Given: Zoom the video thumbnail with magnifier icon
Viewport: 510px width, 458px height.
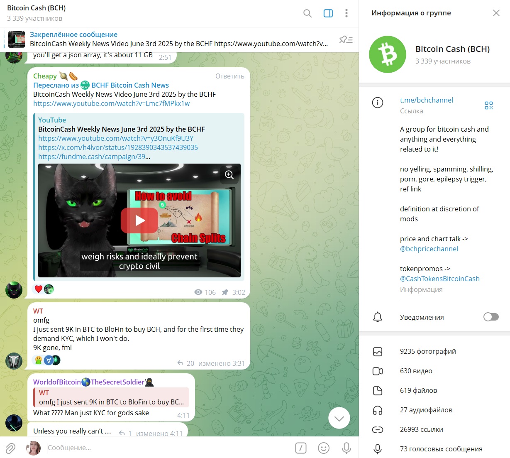Looking at the screenshot, I should [x=229, y=175].
